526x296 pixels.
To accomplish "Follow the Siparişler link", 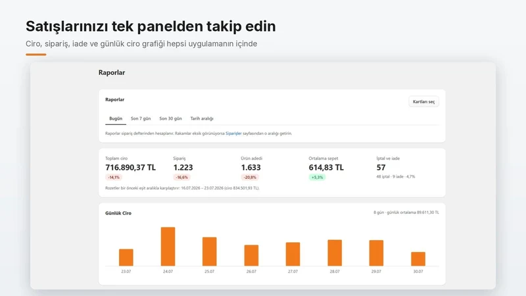I will point(233,134).
